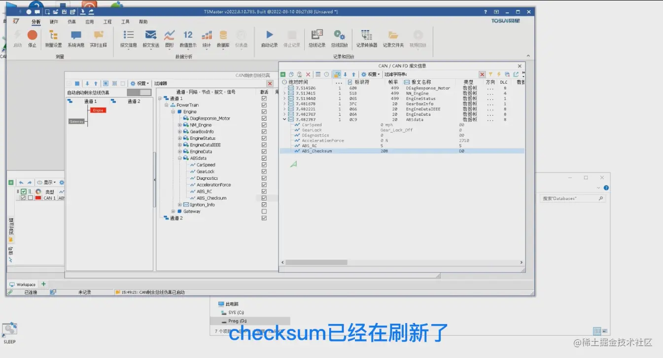The height and width of the screenshot is (358, 663).
Task: Select ABS_Checksum signal row in trace
Action: (x=402, y=151)
